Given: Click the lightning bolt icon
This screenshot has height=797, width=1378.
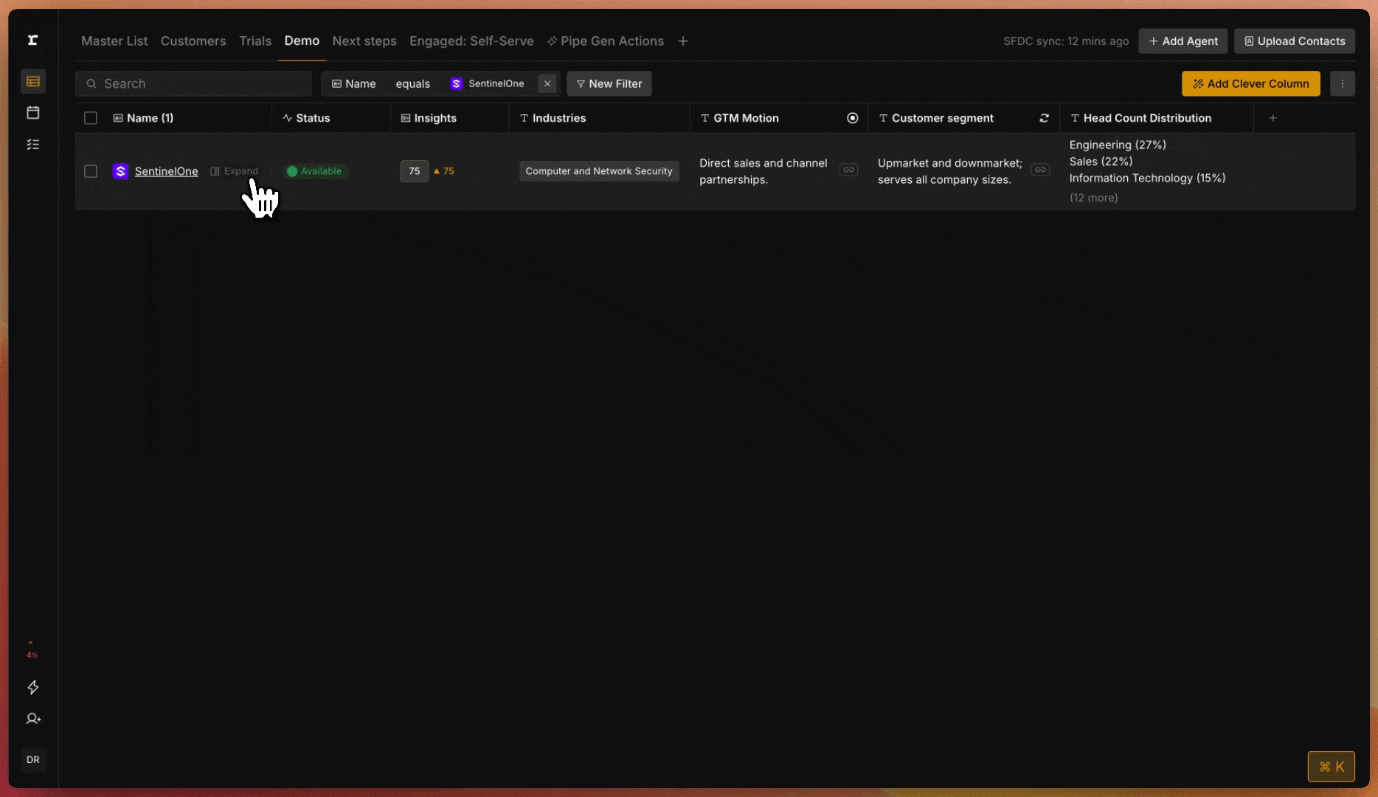Looking at the screenshot, I should coord(33,688).
